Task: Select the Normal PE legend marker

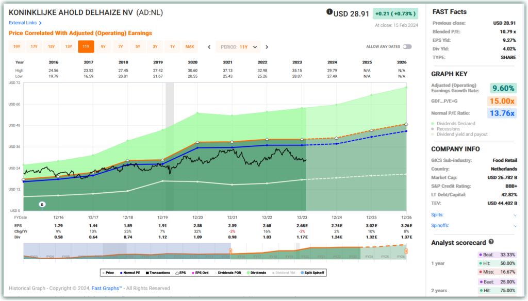Action: pos(122,273)
